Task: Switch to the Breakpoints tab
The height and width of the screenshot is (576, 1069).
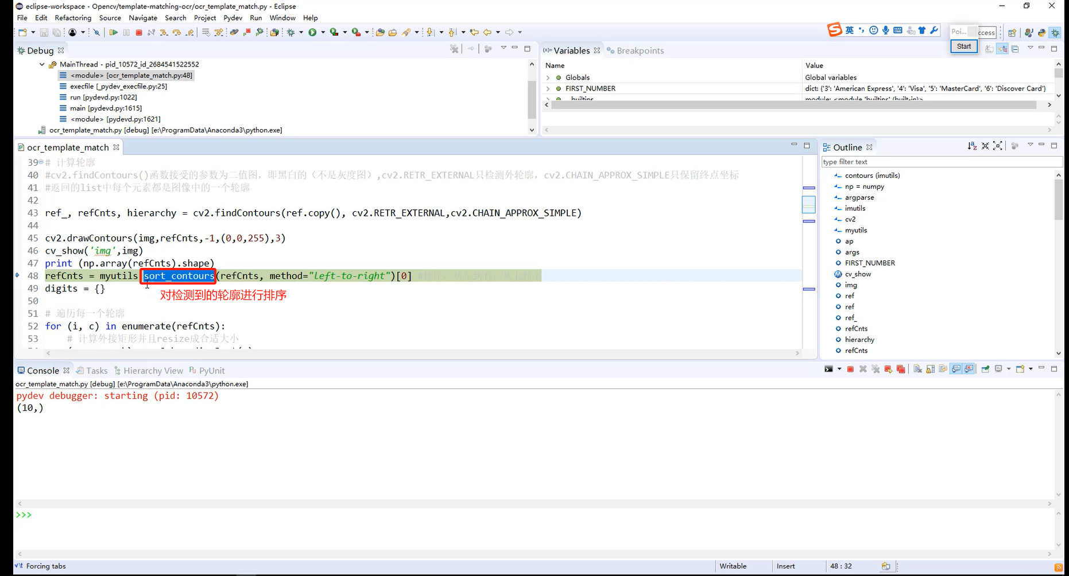Action: coord(635,50)
